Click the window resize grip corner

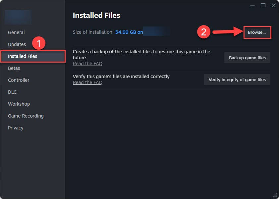[275, 195]
